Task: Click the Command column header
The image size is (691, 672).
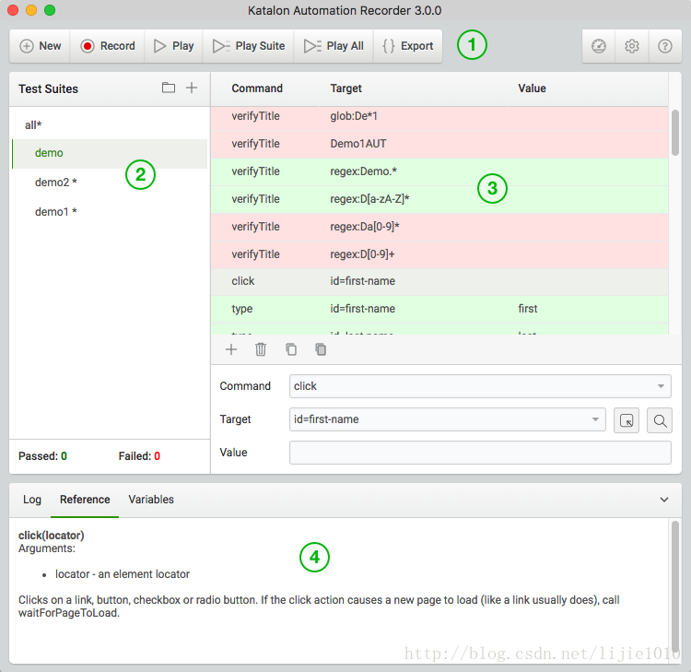Action: point(257,88)
